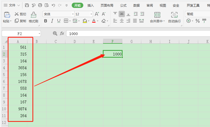Expand borders dropdown arrow
The height and width of the screenshot is (127, 210).
tap(70, 21)
